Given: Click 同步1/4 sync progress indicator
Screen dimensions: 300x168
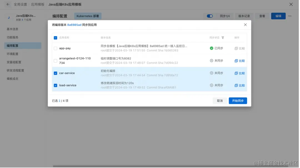Looking at the screenshot, I should (226, 16).
